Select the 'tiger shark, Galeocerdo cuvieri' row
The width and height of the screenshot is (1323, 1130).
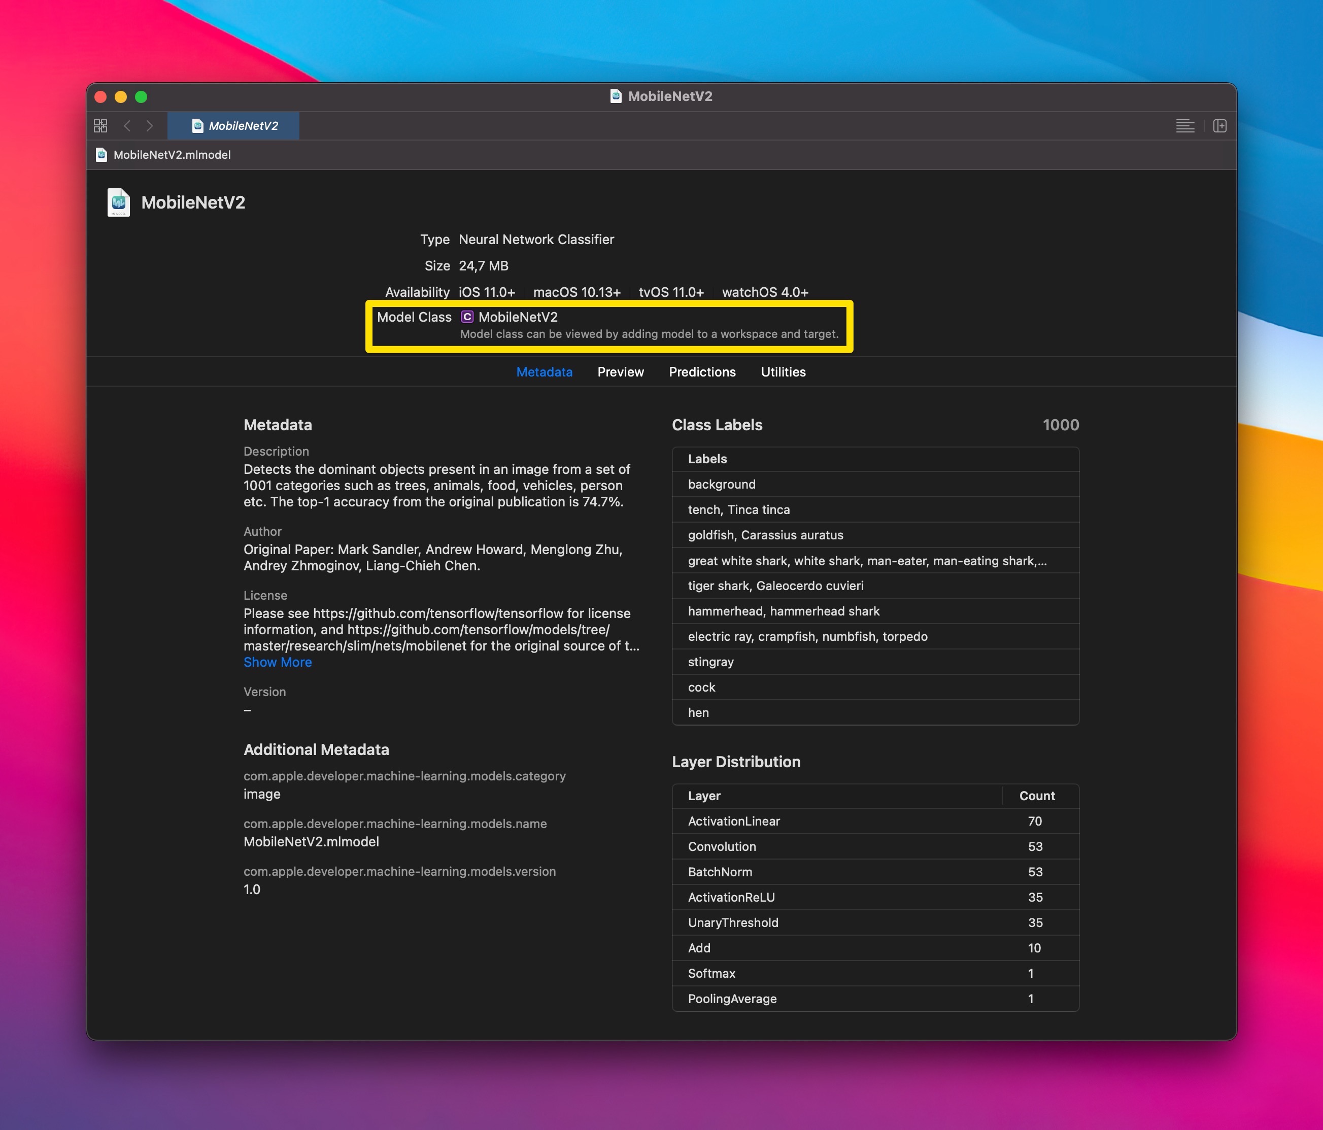click(x=875, y=586)
